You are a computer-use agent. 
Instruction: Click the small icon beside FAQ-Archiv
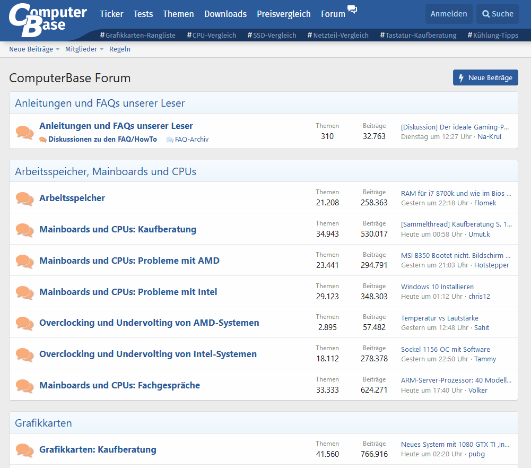tap(170, 140)
